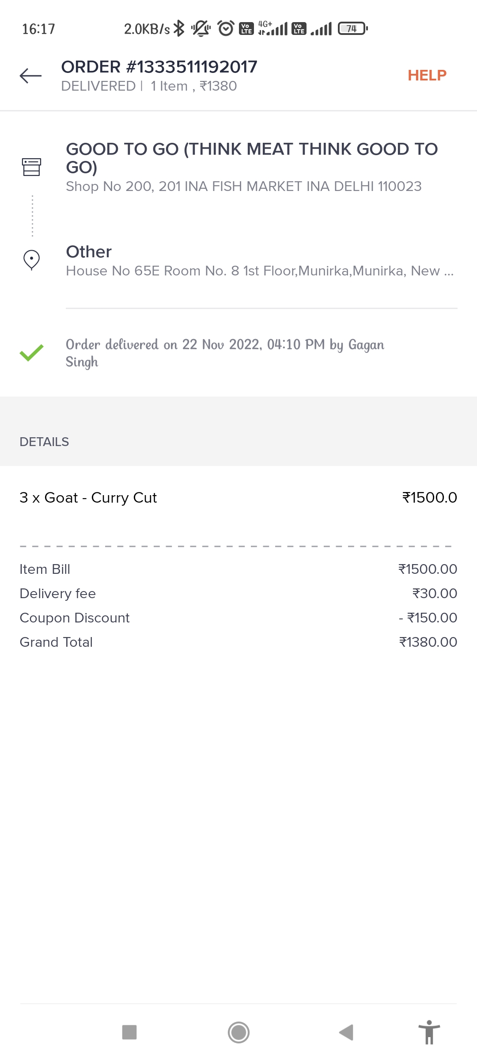477x1061 pixels.
Task: Tap the restaurant store icon
Action: pyautogui.click(x=31, y=167)
